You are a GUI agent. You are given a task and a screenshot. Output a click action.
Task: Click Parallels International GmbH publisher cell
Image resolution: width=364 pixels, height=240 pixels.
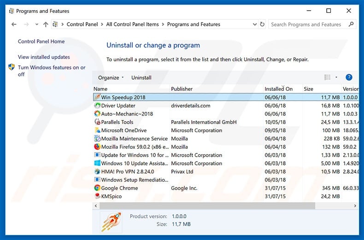click(x=204, y=122)
